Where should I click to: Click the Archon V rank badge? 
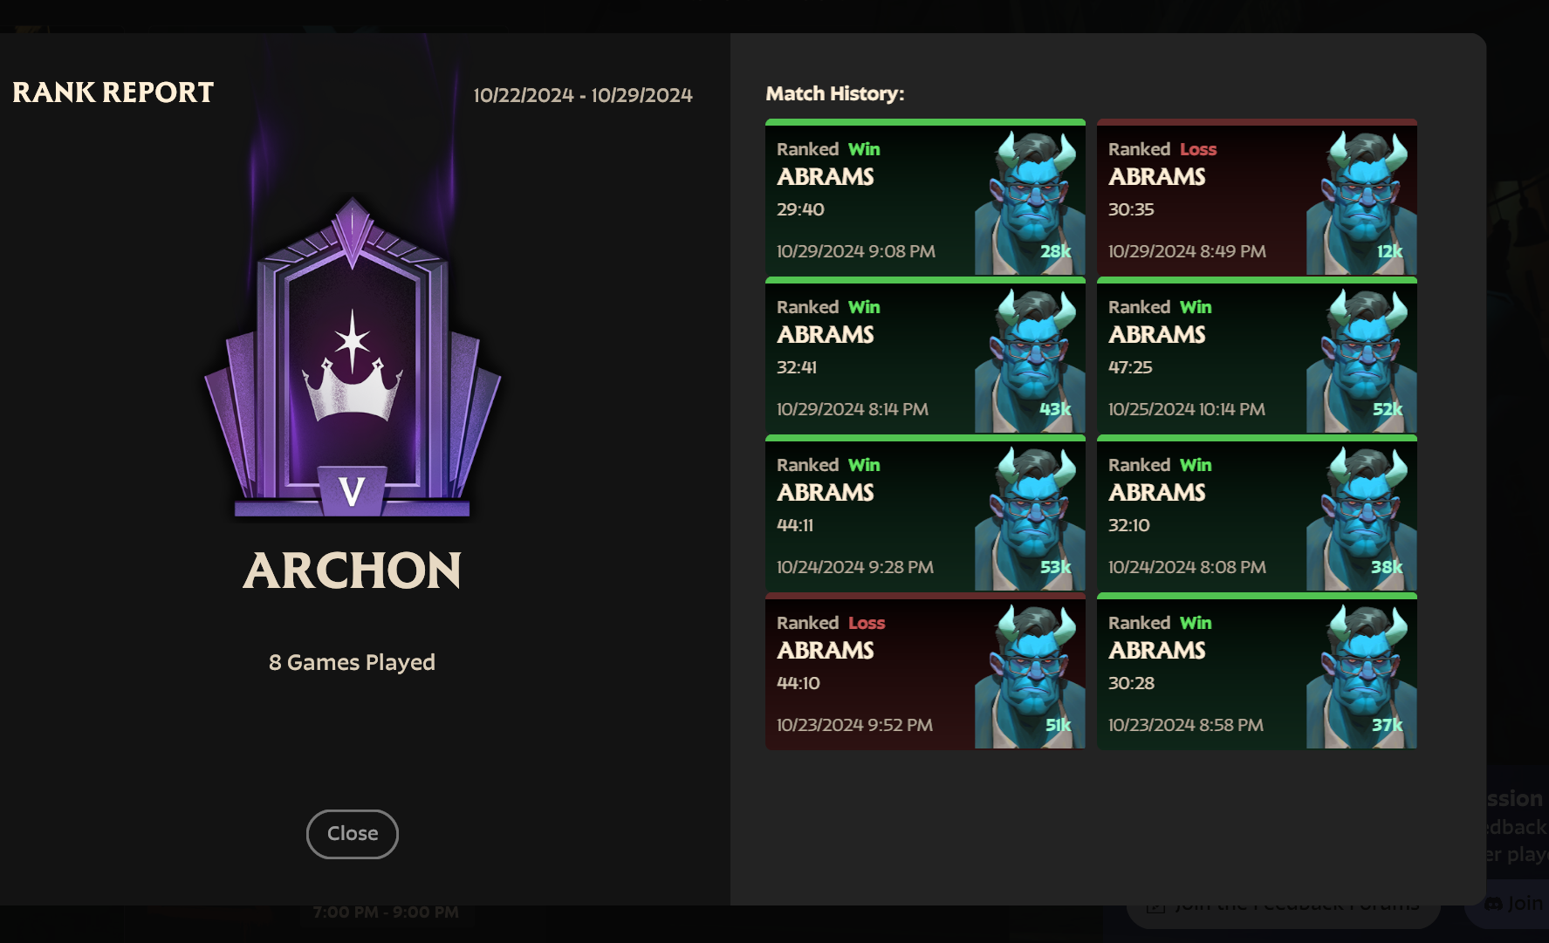click(353, 358)
